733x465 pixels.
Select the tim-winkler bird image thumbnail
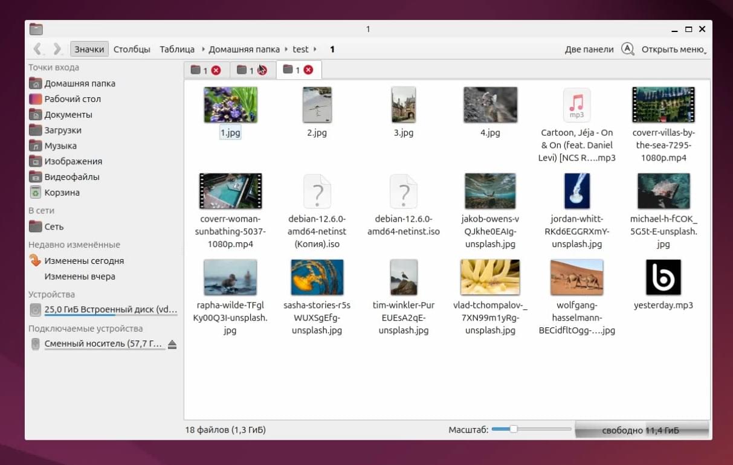[x=404, y=277]
